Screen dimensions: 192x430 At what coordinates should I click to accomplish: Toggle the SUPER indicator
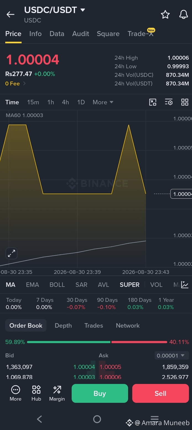pos(129,285)
